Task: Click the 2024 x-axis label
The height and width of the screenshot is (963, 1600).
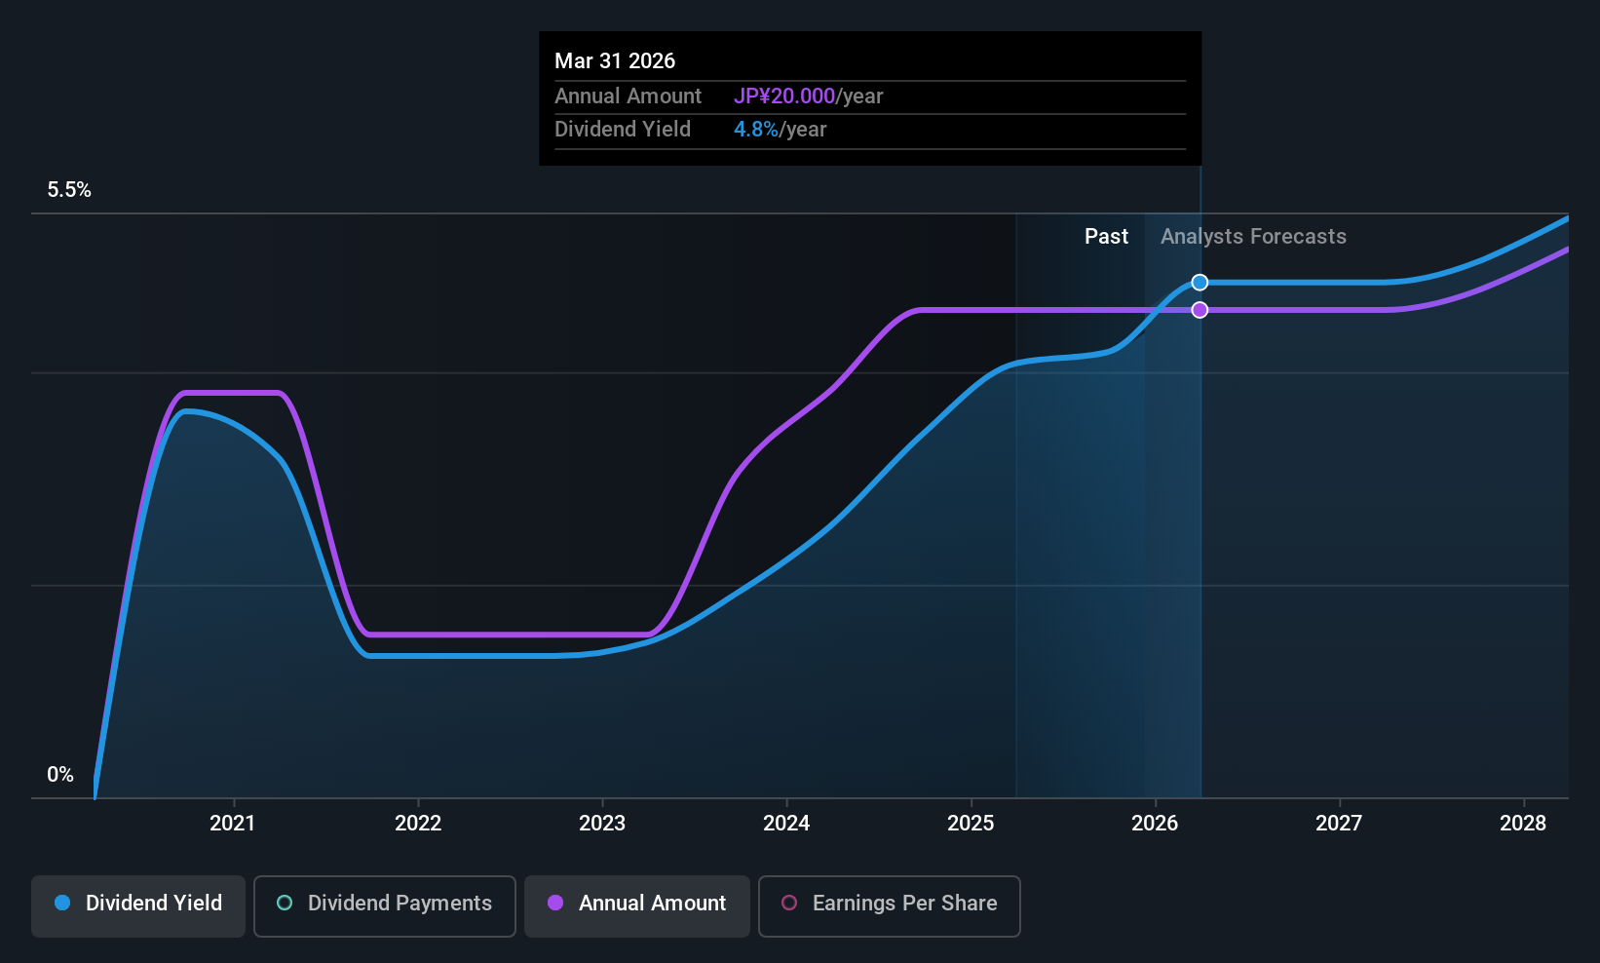Action: pos(786,824)
